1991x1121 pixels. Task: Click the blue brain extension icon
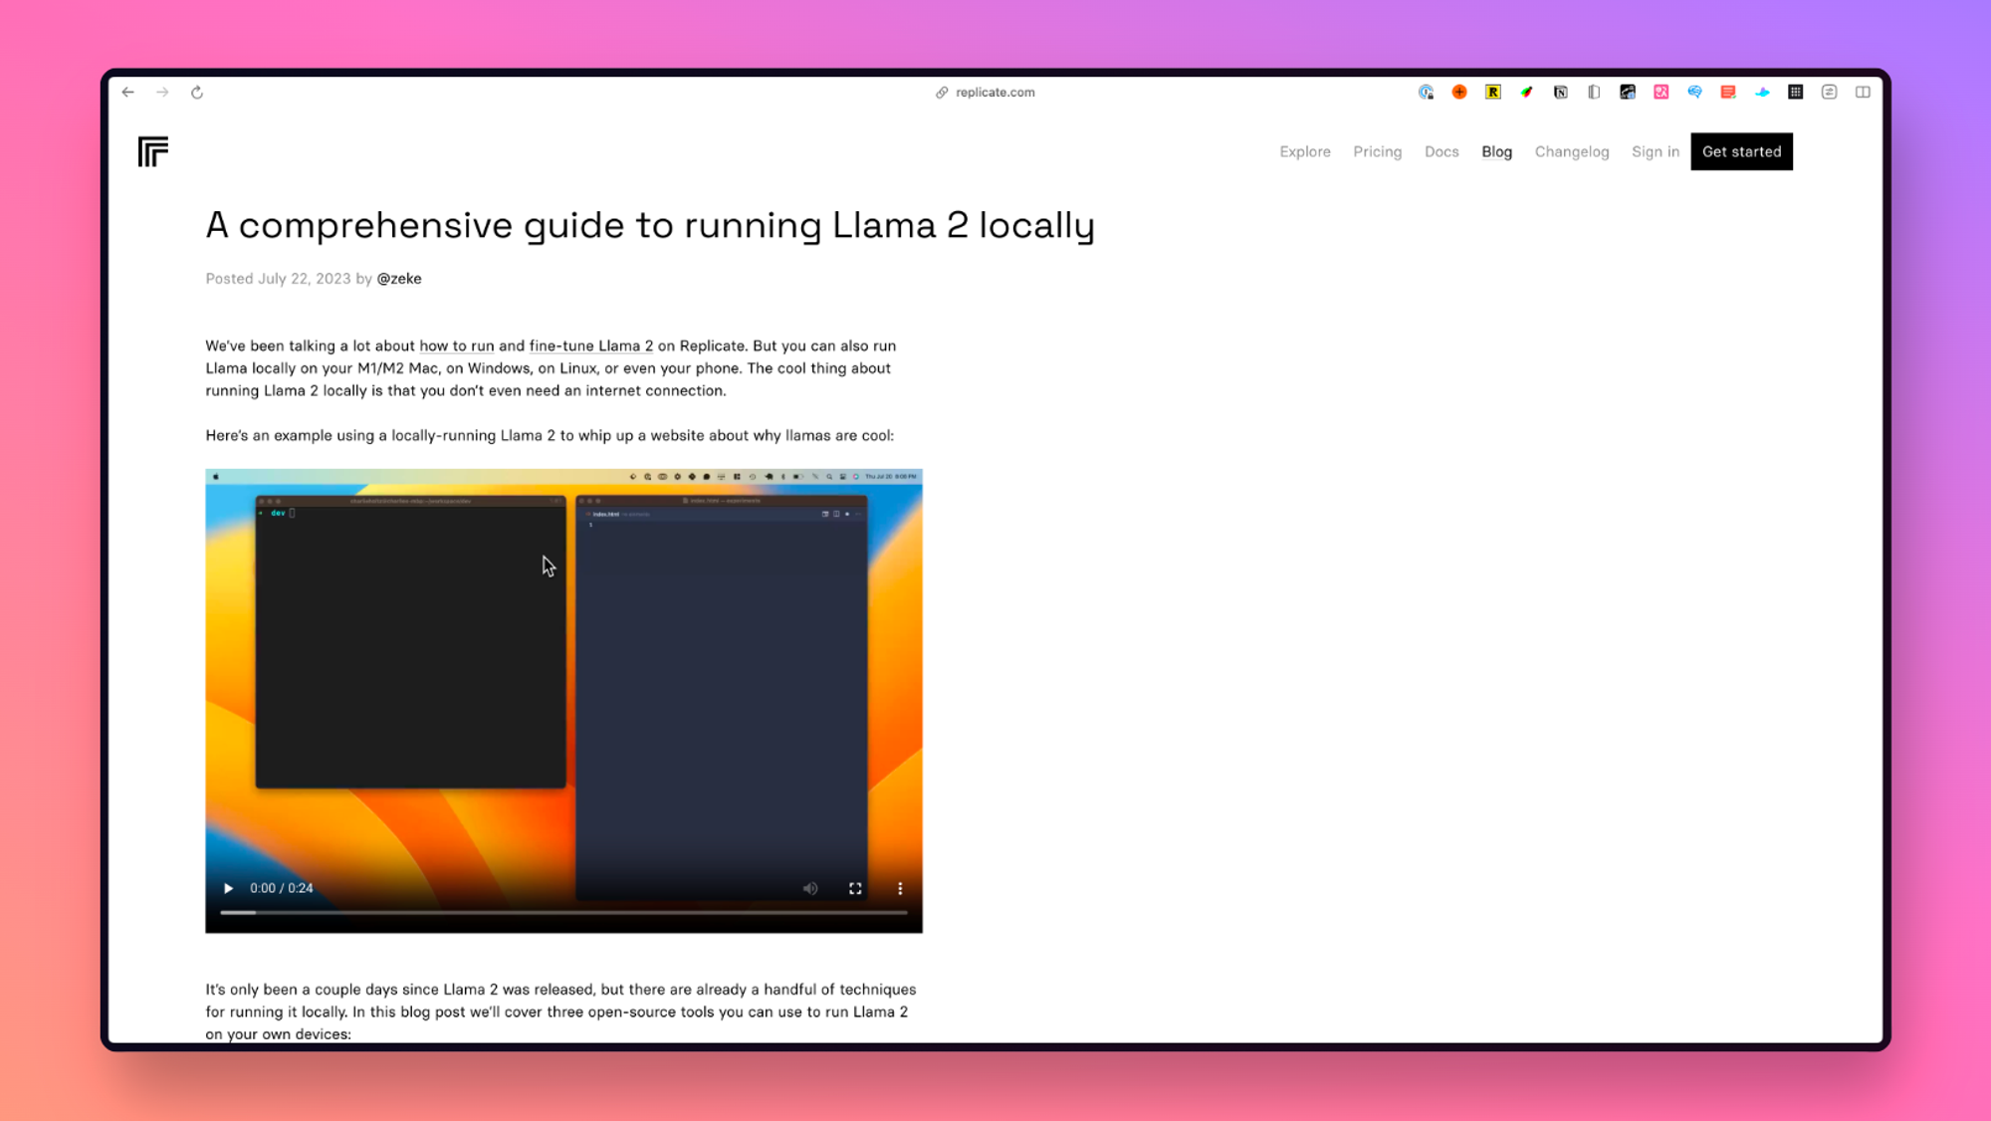(x=1694, y=92)
